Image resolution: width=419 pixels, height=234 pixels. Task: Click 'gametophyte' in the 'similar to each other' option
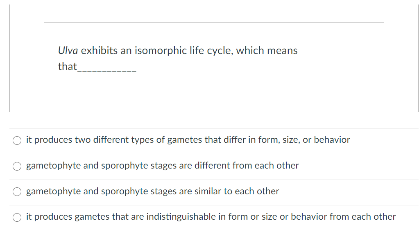point(53,191)
